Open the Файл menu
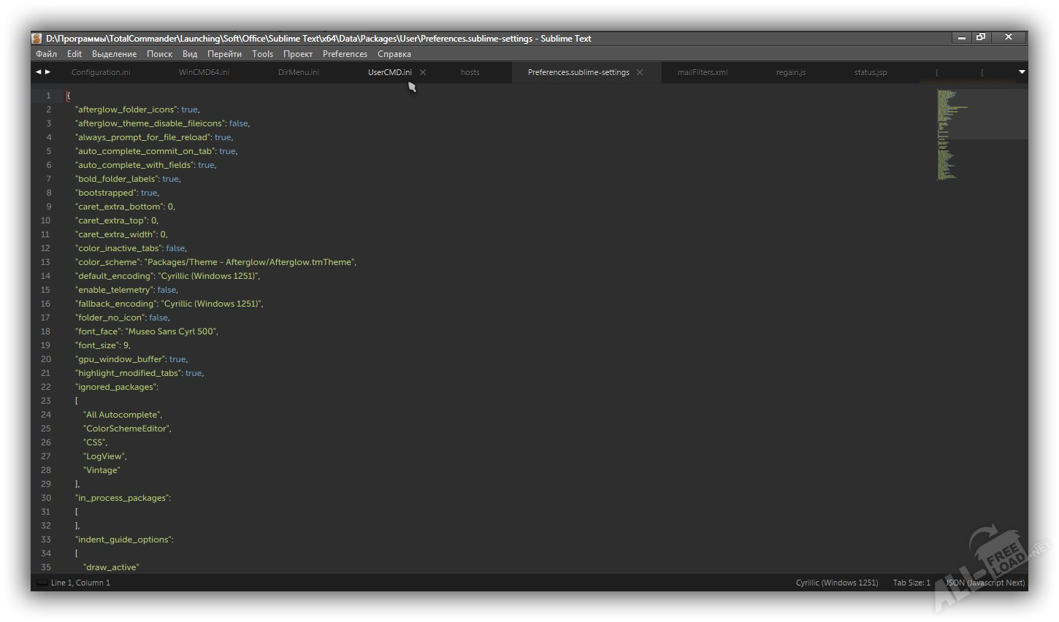Viewport: 1059px width, 622px height. 46,54
